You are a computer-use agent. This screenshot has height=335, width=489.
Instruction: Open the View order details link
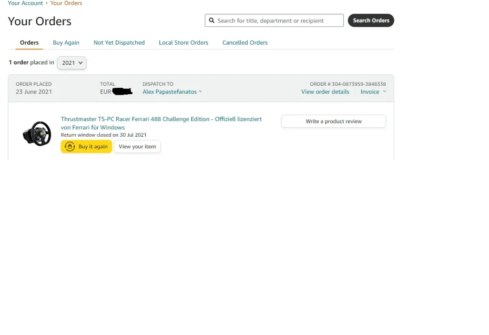[x=325, y=92]
